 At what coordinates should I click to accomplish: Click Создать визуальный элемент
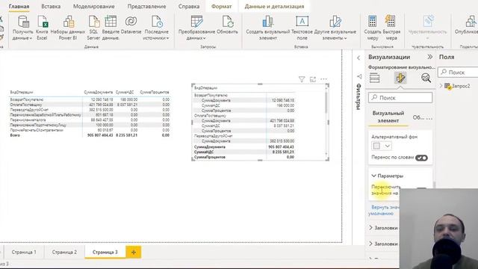tap(268, 28)
